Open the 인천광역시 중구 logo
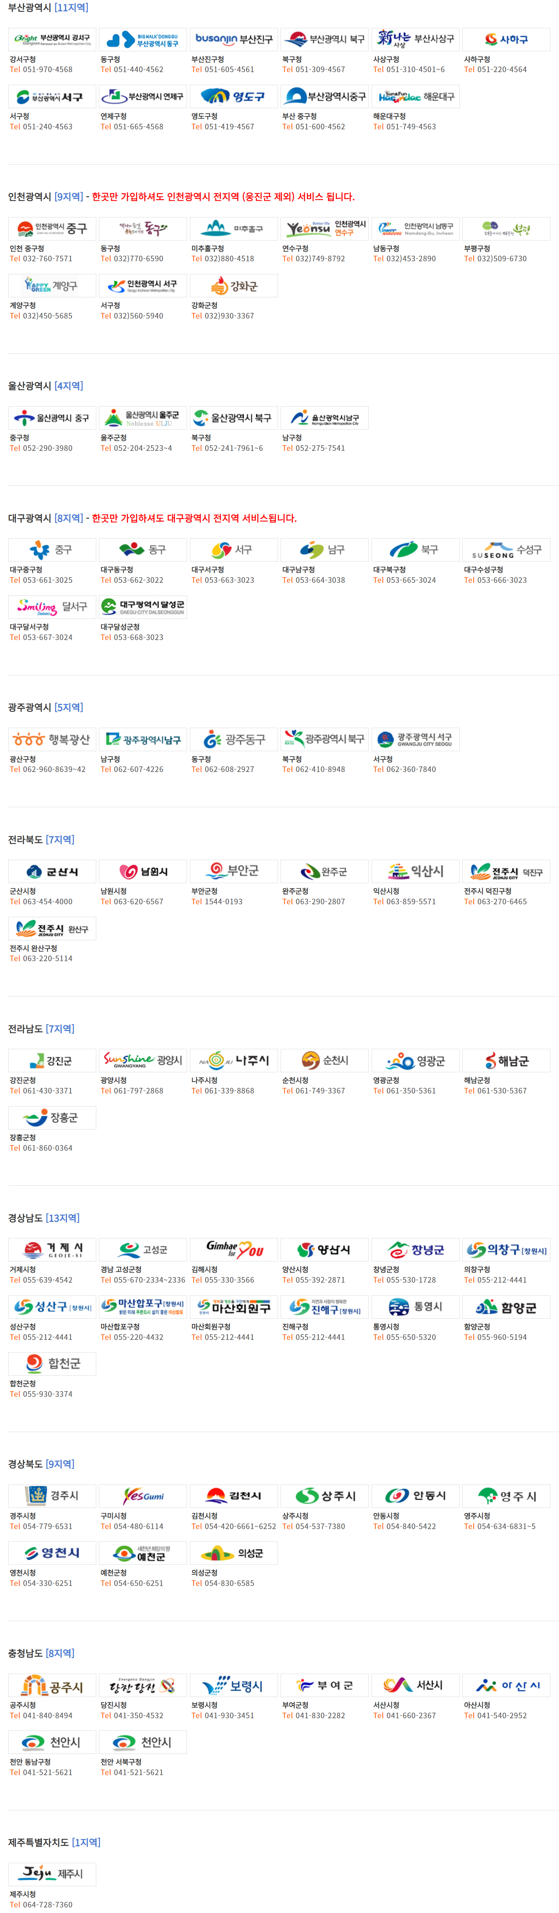Screen dimensions: 559x1913 tap(52, 229)
